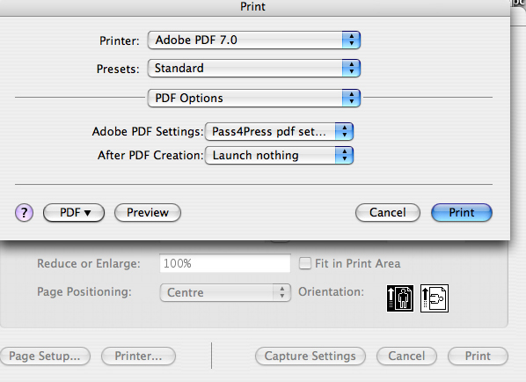
Task: Click the Reduce or Enlarge 100% field
Action: pyautogui.click(x=225, y=263)
